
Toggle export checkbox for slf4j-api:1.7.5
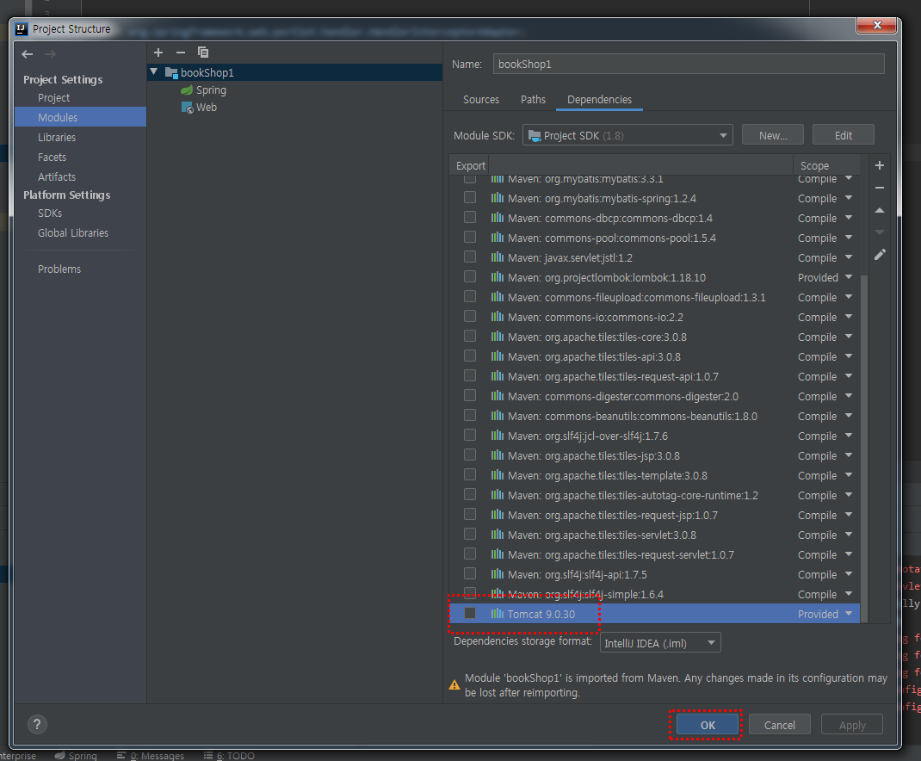click(x=470, y=573)
